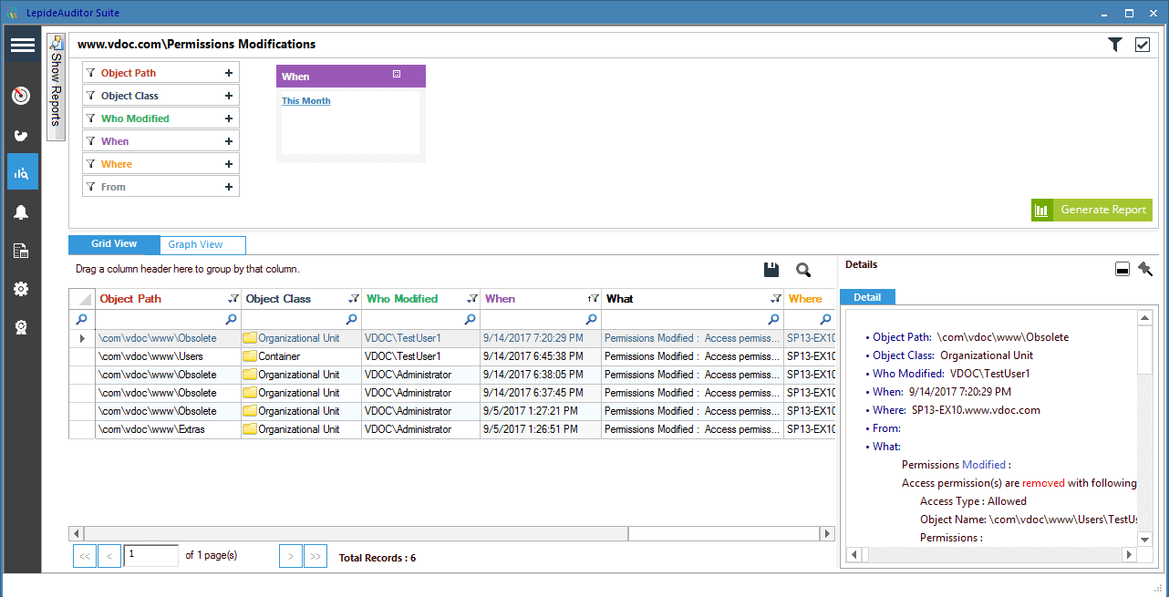Expand the Where filter with plus
Viewport: 1169px width, 597px height.
point(229,164)
